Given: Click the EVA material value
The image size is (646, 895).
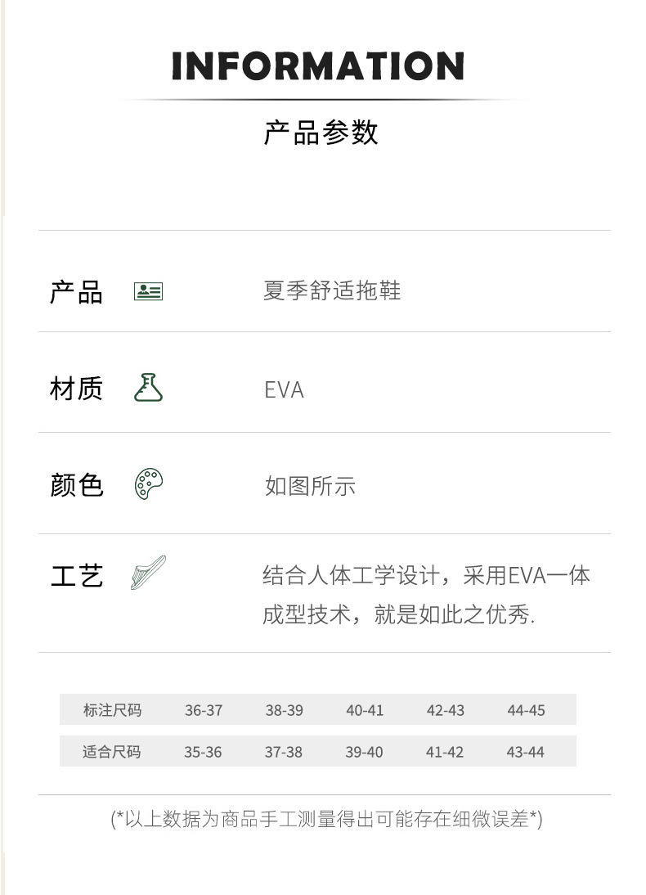Looking at the screenshot, I should click(x=284, y=390).
